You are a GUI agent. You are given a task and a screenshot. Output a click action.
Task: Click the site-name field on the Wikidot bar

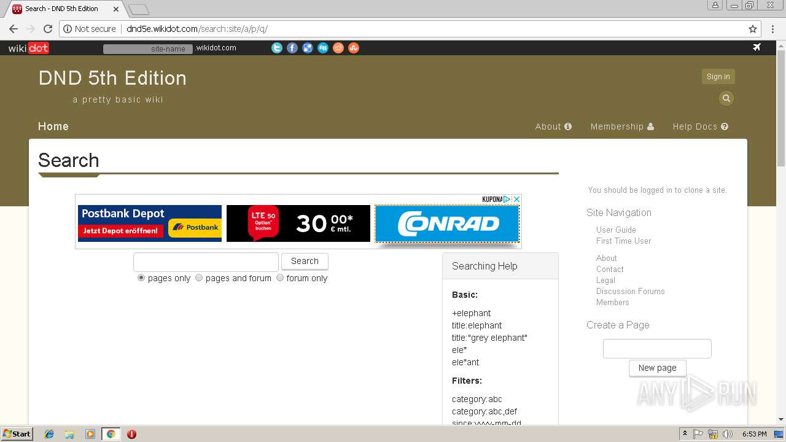(148, 48)
